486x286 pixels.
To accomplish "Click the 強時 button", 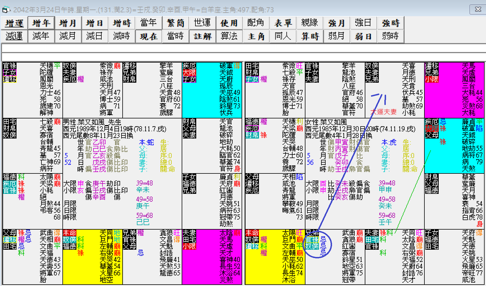I will pyautogui.click(x=391, y=23).
